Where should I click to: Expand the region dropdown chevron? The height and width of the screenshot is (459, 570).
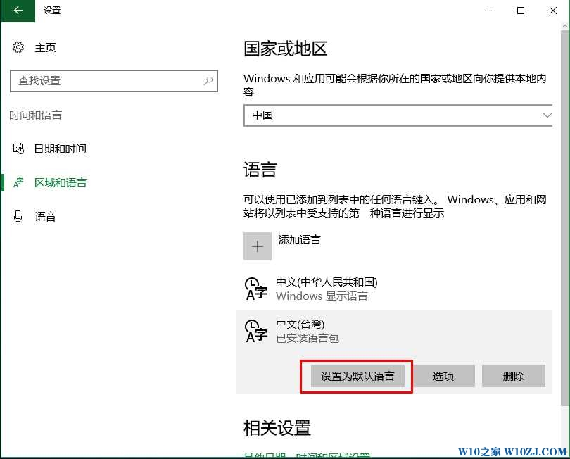547,115
